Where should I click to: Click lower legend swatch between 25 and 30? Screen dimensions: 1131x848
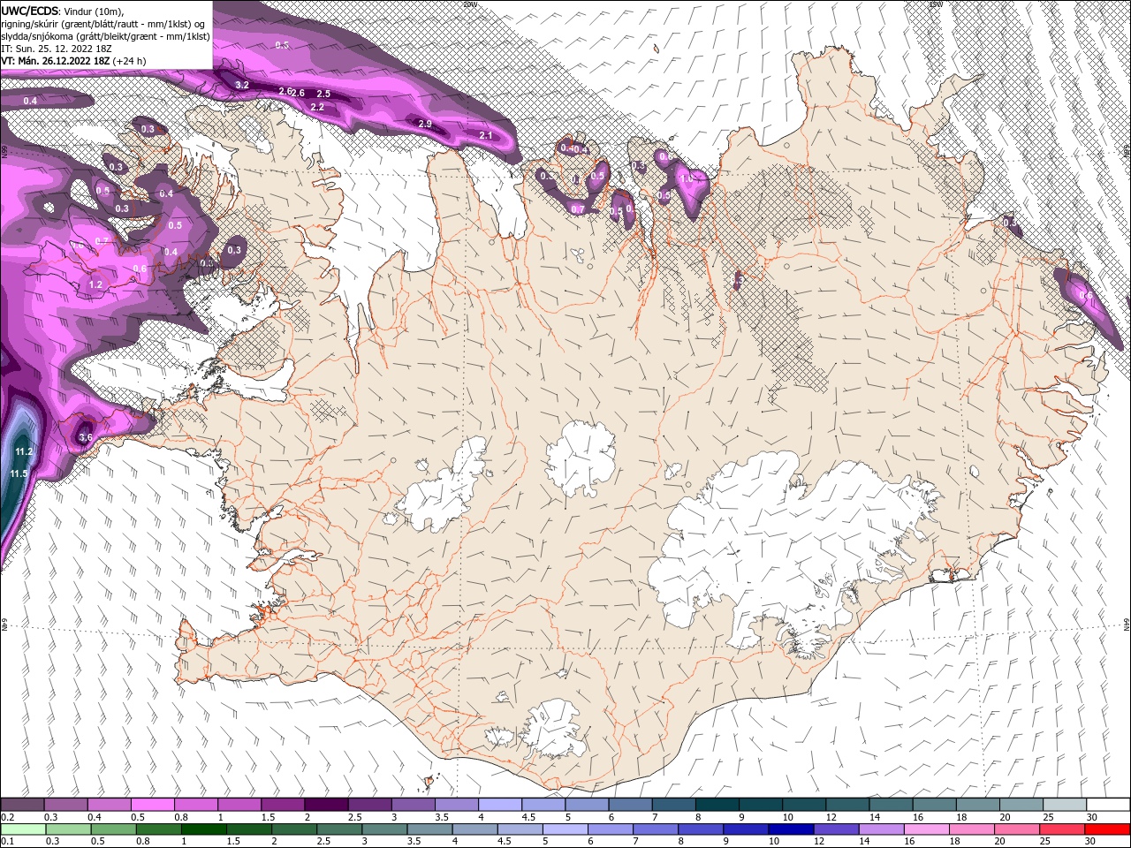(x=1065, y=829)
